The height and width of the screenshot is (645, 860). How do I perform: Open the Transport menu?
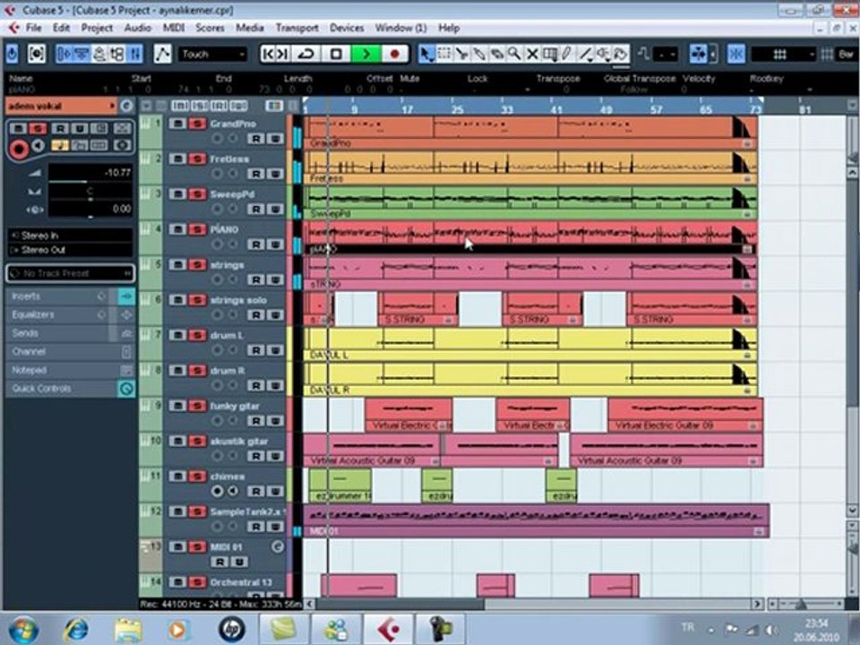[x=297, y=28]
